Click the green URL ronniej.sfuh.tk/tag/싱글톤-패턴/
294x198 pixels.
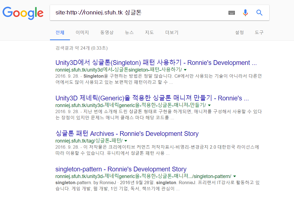coord(89,141)
